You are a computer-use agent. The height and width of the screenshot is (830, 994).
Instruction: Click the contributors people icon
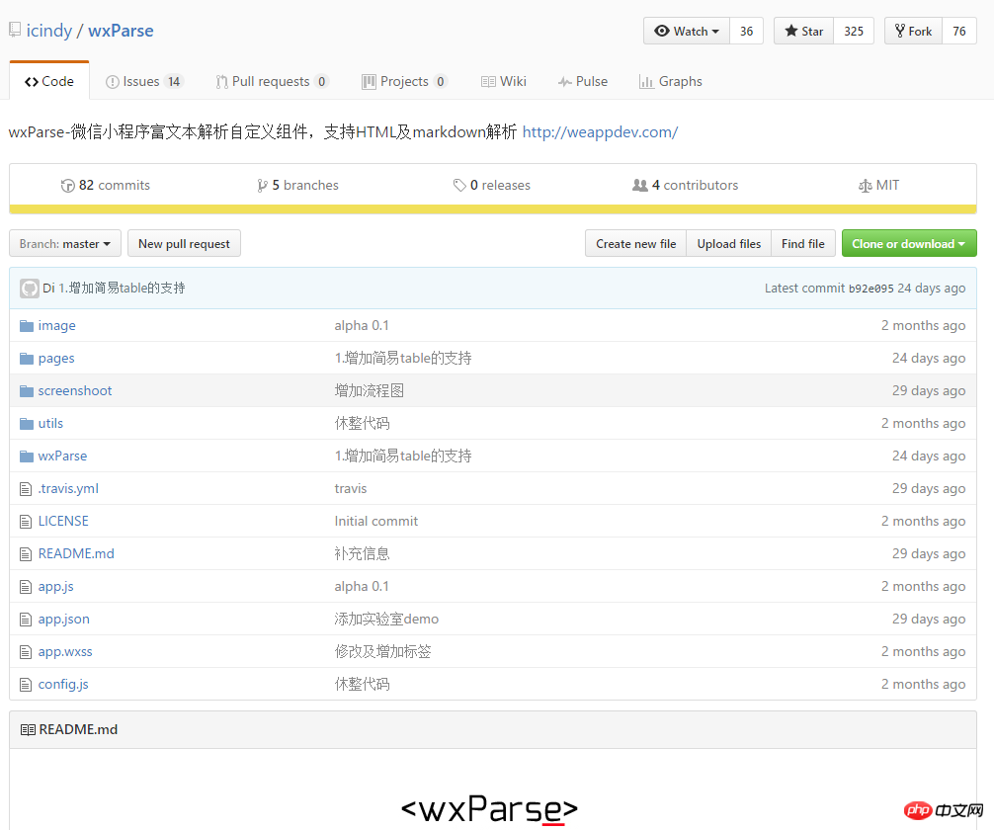pos(640,186)
